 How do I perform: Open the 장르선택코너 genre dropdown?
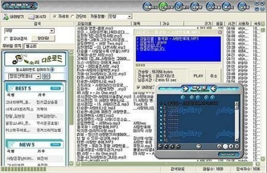(38, 76)
